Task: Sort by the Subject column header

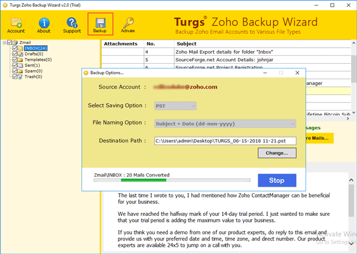Action: (262, 43)
